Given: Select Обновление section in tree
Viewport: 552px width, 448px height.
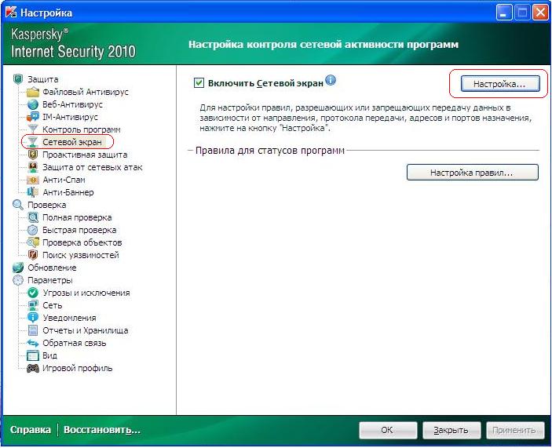Looking at the screenshot, I should 52,268.
